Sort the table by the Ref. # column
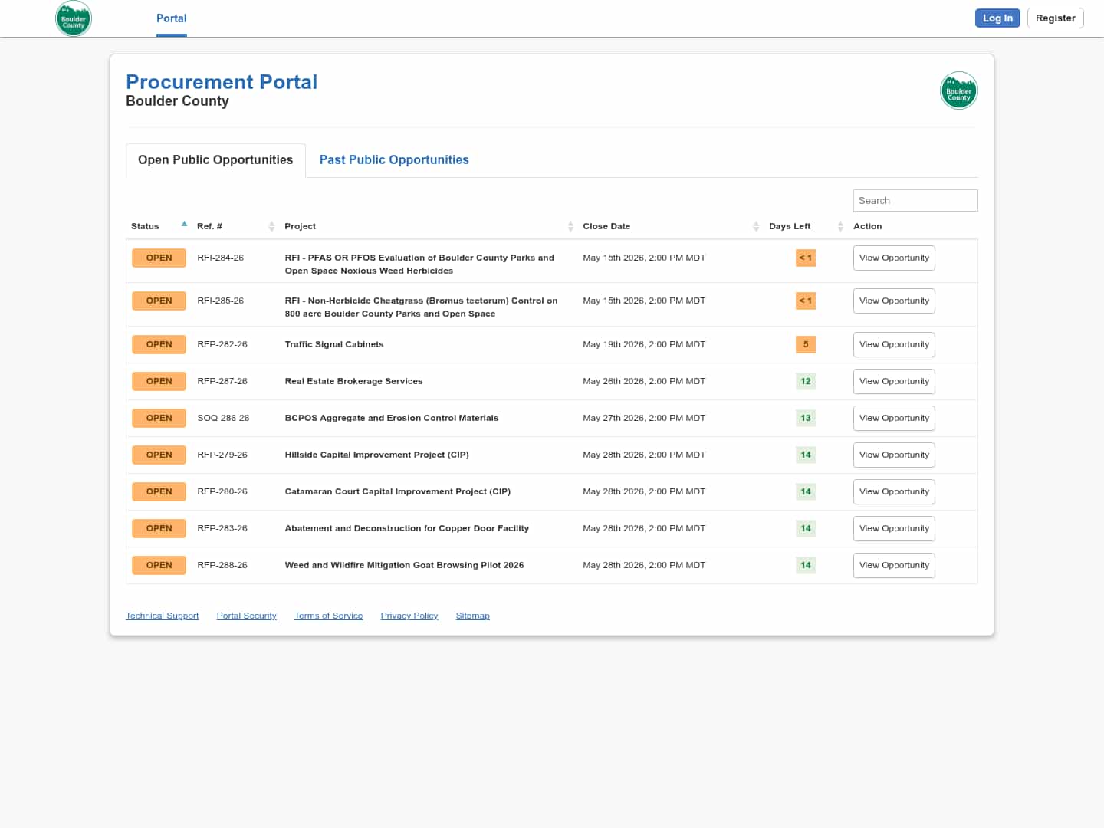 click(235, 226)
